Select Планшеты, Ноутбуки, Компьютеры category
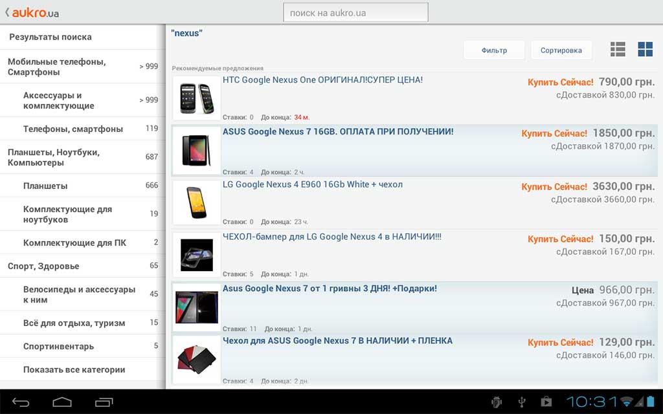Screen dimensions: 663x414 coord(82,157)
